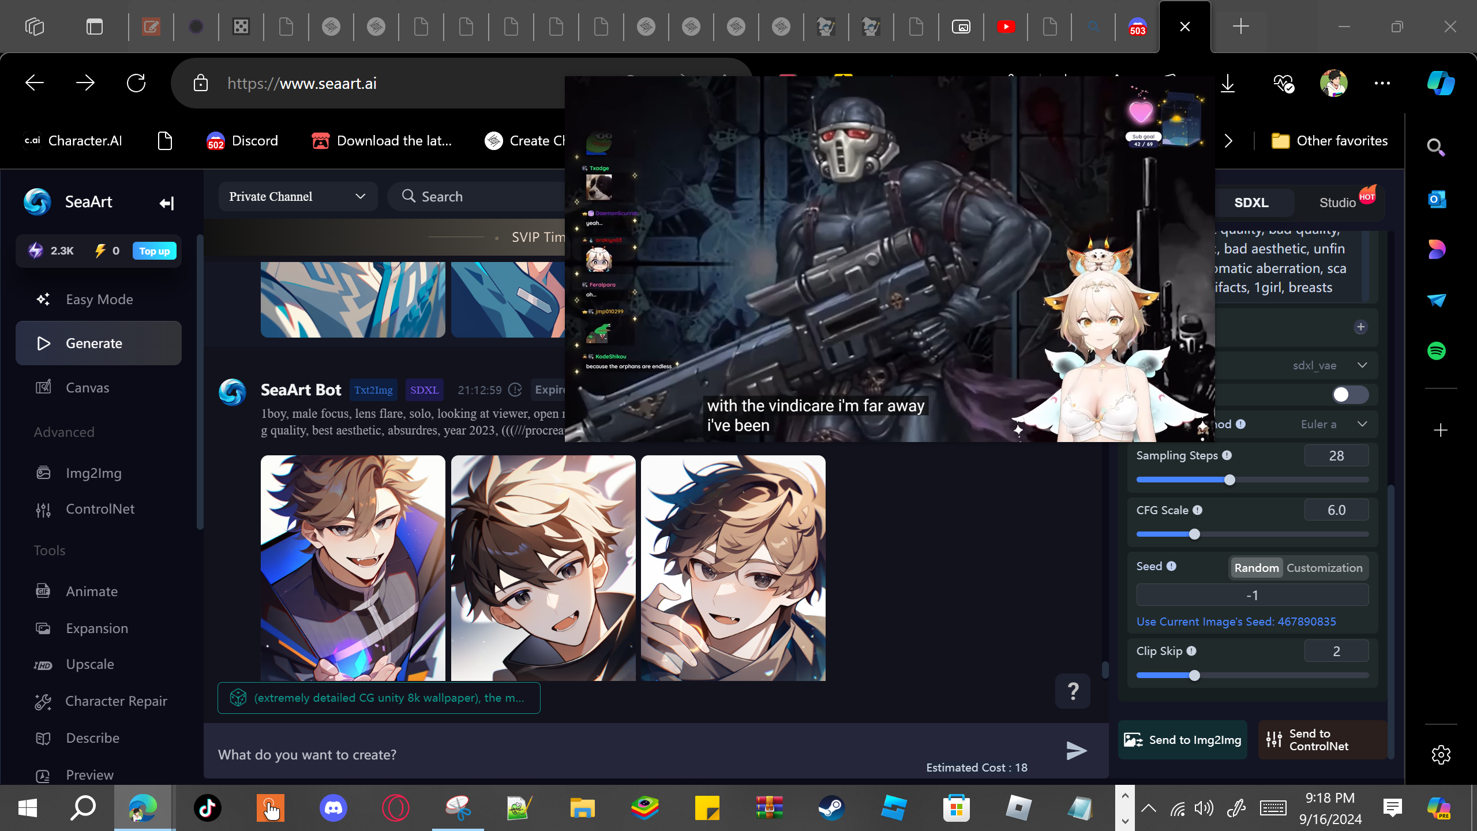Click the Clip Skip info icon
The width and height of the screenshot is (1477, 831).
click(1191, 651)
